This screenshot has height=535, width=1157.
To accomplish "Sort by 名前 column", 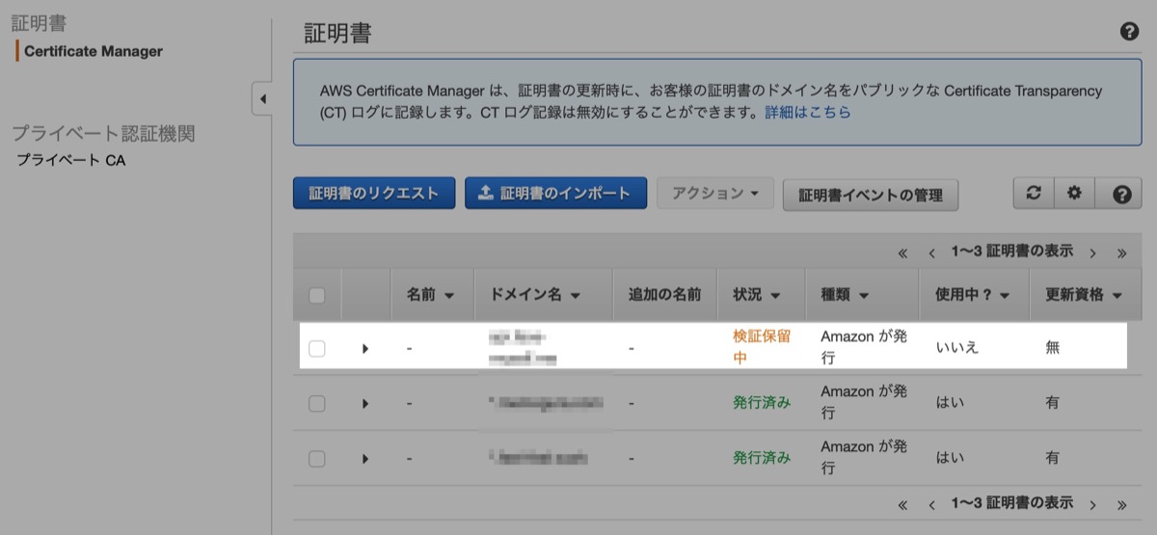I will pos(430,295).
